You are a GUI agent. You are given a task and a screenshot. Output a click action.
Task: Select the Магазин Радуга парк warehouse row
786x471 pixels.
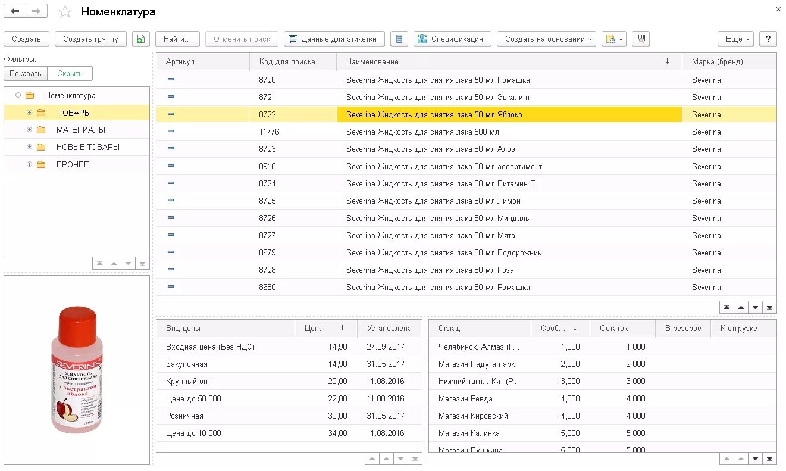pyautogui.click(x=603, y=364)
